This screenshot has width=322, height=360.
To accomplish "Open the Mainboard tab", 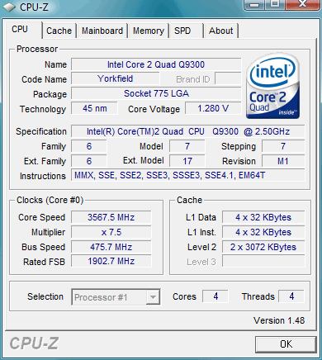I will coord(102,31).
